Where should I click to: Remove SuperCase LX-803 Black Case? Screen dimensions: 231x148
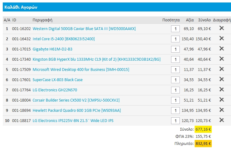(x=222, y=79)
